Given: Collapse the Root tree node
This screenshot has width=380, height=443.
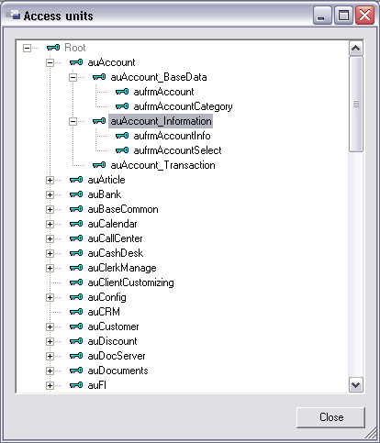Looking at the screenshot, I should [x=27, y=48].
